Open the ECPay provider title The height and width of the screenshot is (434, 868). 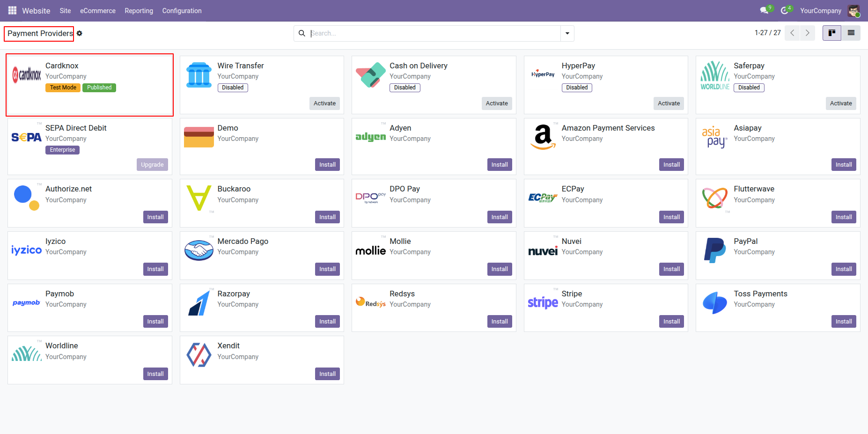pos(573,189)
